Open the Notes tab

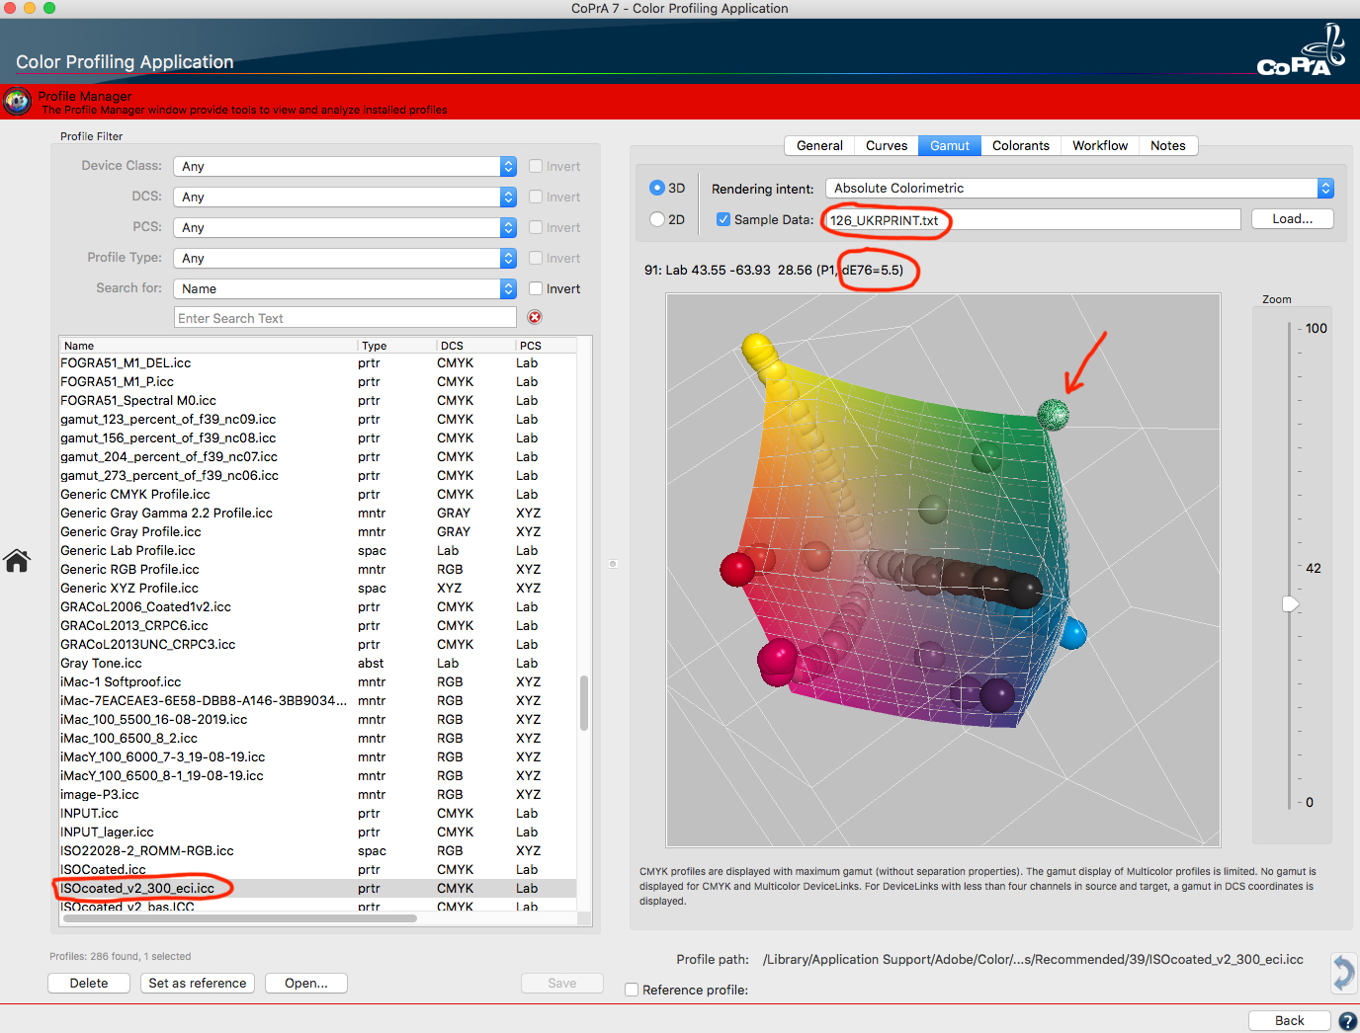click(1168, 145)
